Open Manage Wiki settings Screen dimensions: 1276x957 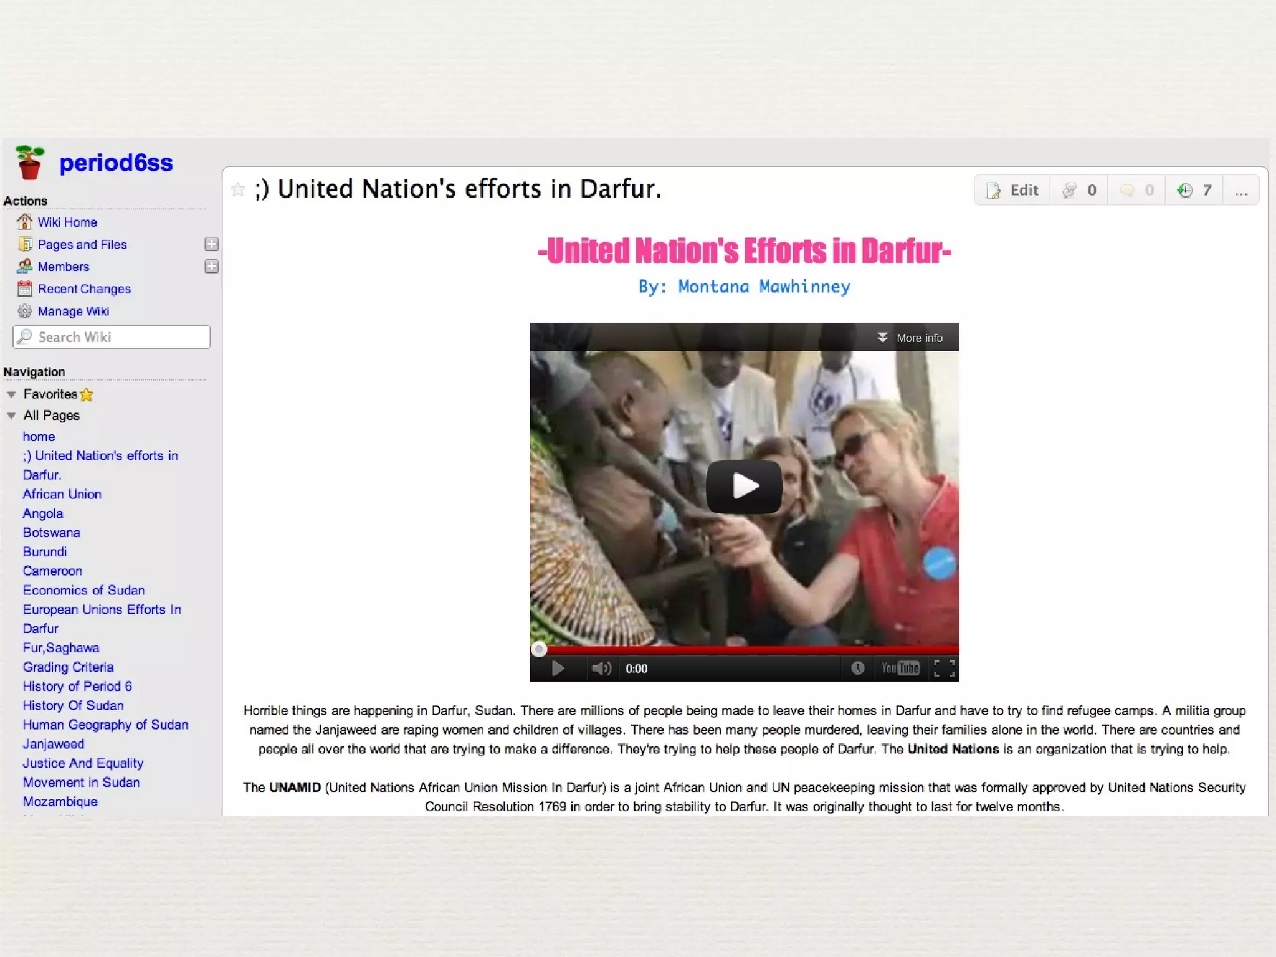tap(73, 312)
